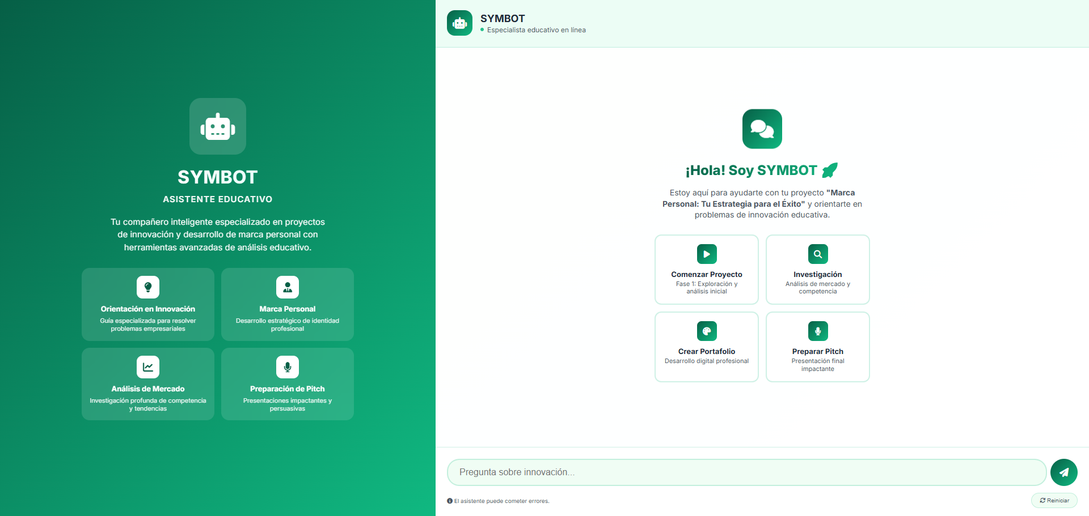Viewport: 1089px width, 516px height.
Task: Click the sidebar Marca Personal feature card
Action: (287, 304)
